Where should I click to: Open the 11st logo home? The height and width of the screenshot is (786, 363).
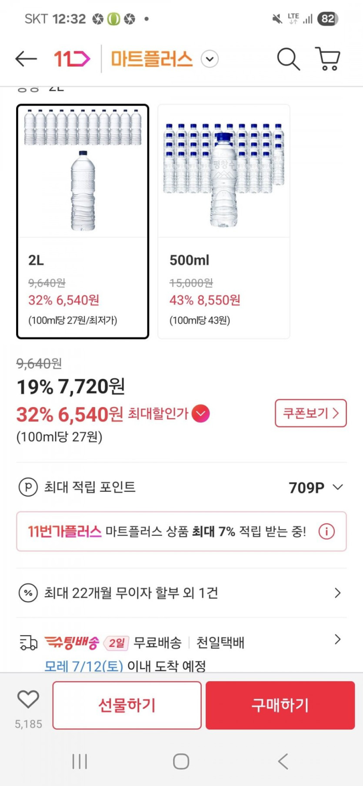72,59
